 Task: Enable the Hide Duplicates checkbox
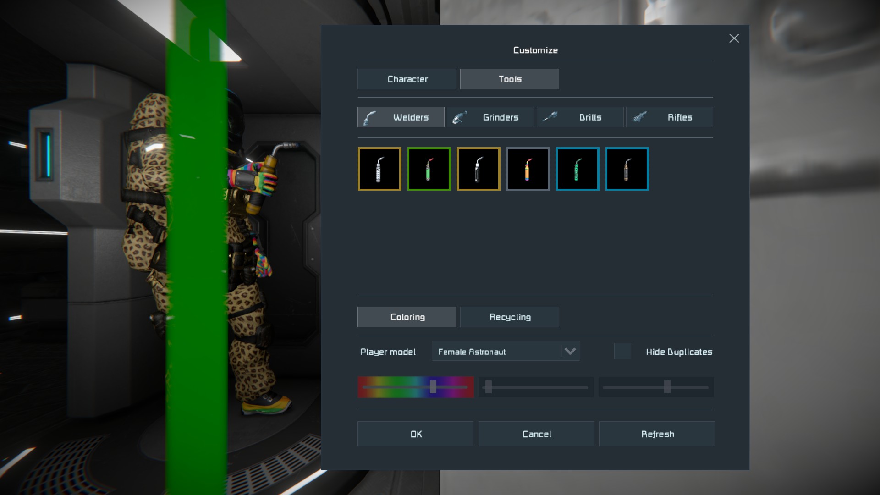point(622,352)
